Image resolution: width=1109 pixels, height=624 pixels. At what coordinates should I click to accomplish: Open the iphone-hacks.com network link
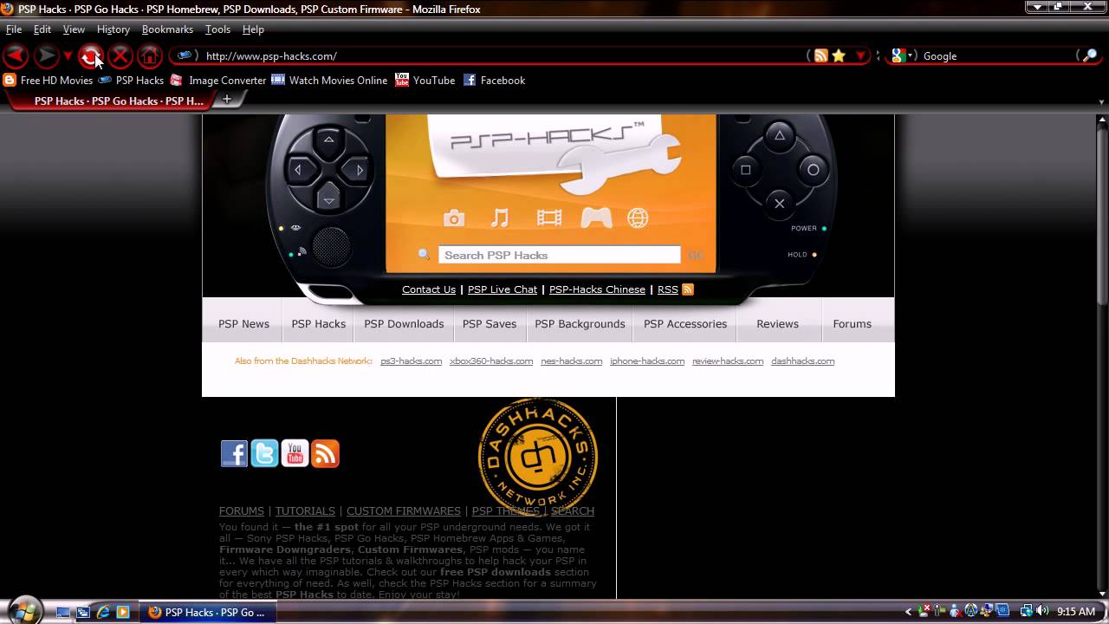click(x=647, y=361)
